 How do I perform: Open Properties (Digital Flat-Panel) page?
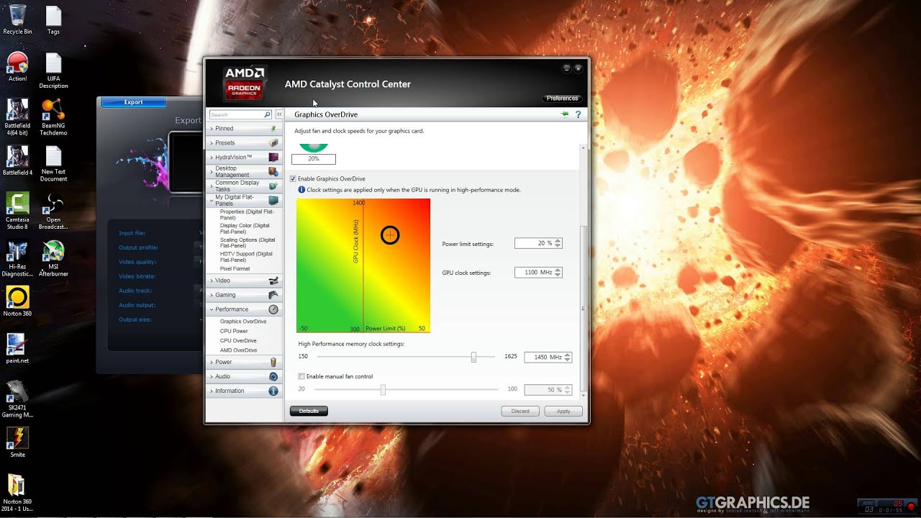click(247, 214)
